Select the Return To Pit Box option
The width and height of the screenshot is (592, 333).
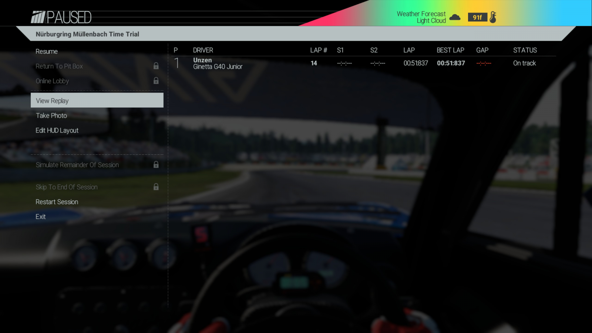click(x=59, y=66)
